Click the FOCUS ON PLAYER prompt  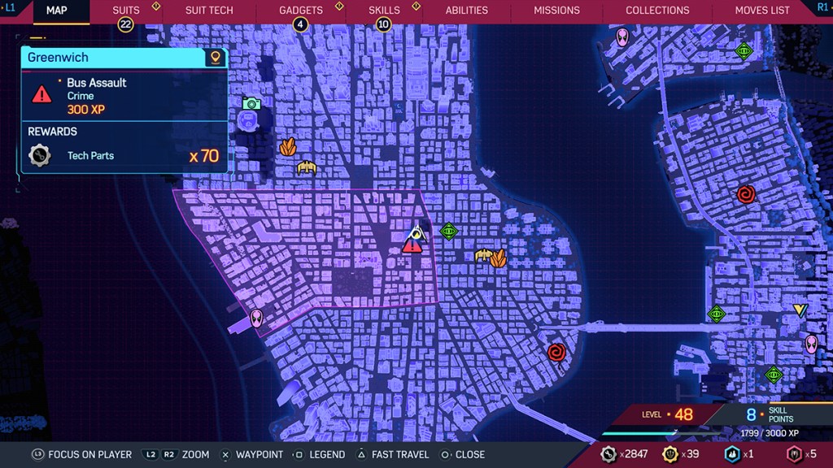[82, 454]
